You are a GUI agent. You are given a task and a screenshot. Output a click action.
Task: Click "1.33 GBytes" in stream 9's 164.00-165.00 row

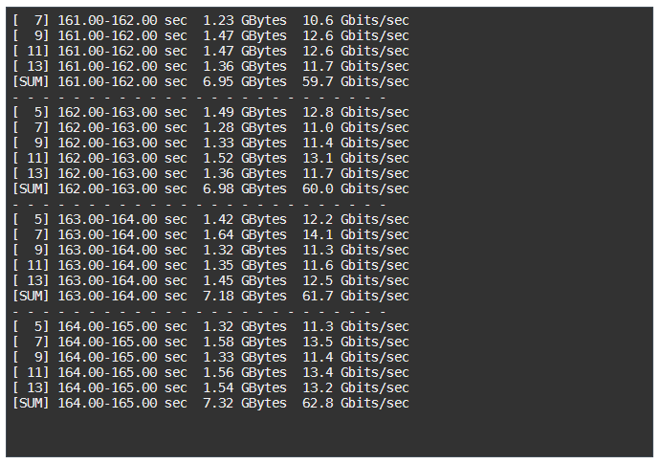(245, 357)
